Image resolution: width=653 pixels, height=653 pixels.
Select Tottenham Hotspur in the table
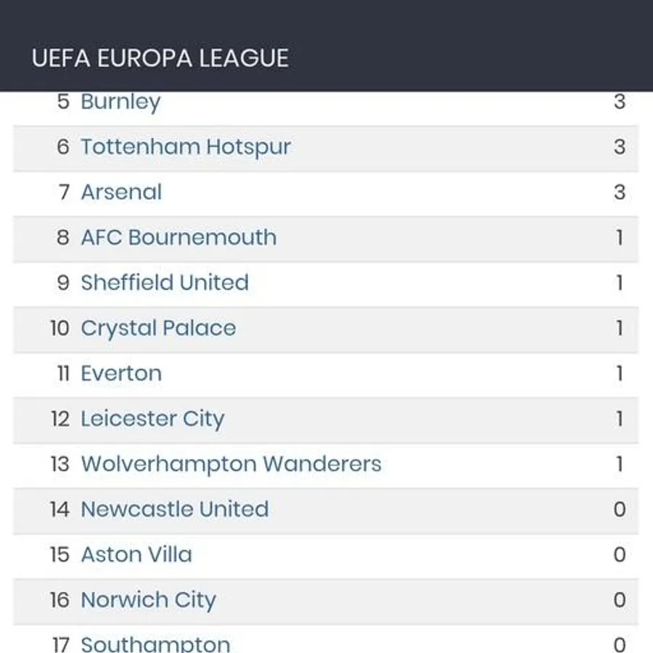pos(186,147)
